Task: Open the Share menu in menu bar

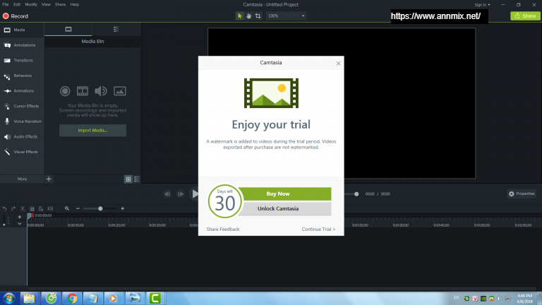Action: click(60, 4)
